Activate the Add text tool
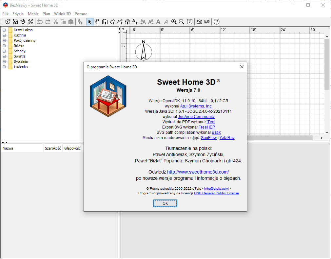Screen dimensions: 331x259 pos(135,22)
